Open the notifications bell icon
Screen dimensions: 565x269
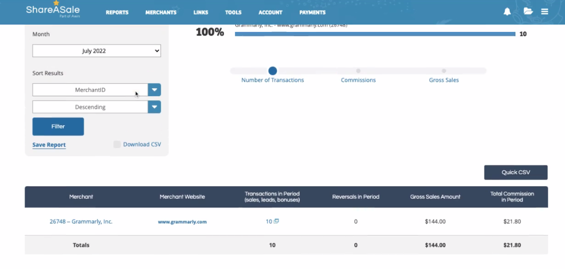507,12
